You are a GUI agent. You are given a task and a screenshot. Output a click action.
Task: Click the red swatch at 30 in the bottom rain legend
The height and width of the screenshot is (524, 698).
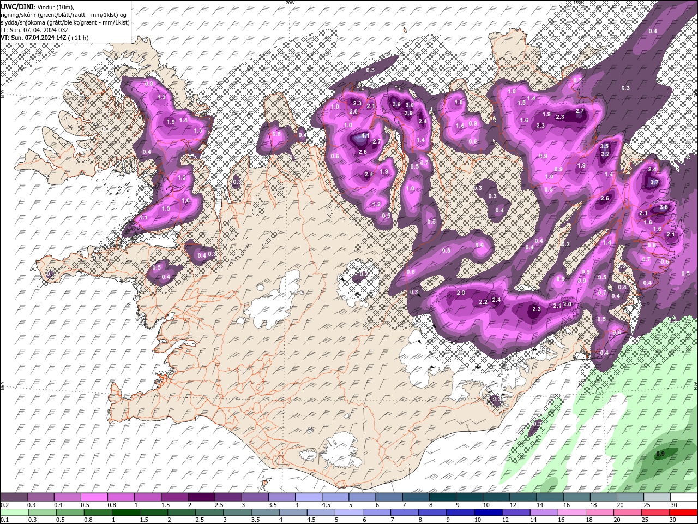[683, 512]
